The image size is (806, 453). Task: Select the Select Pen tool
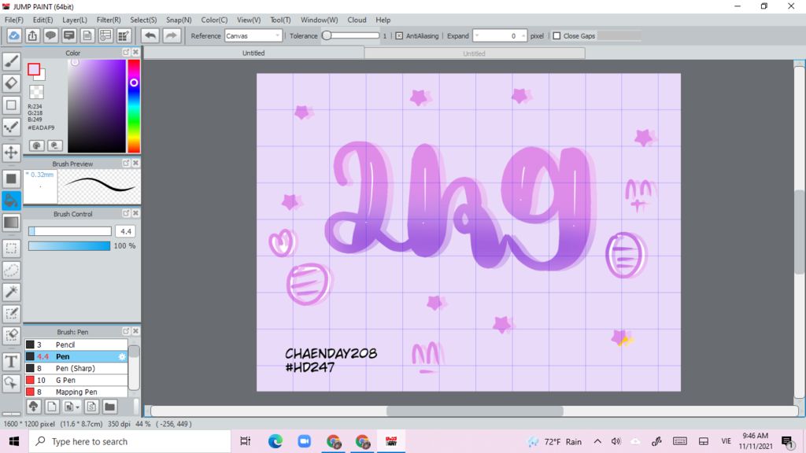tap(11, 314)
